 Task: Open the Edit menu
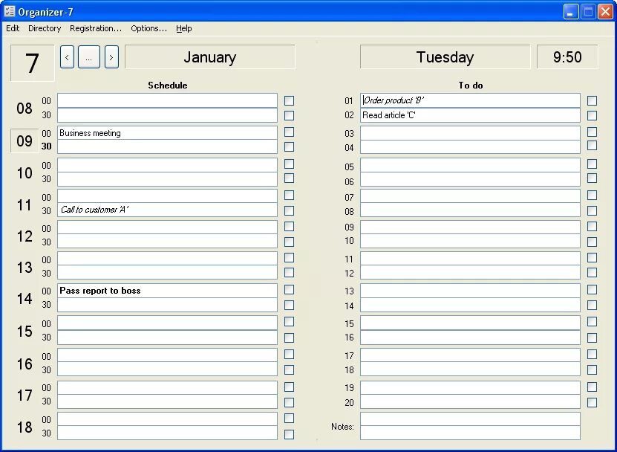(13, 28)
